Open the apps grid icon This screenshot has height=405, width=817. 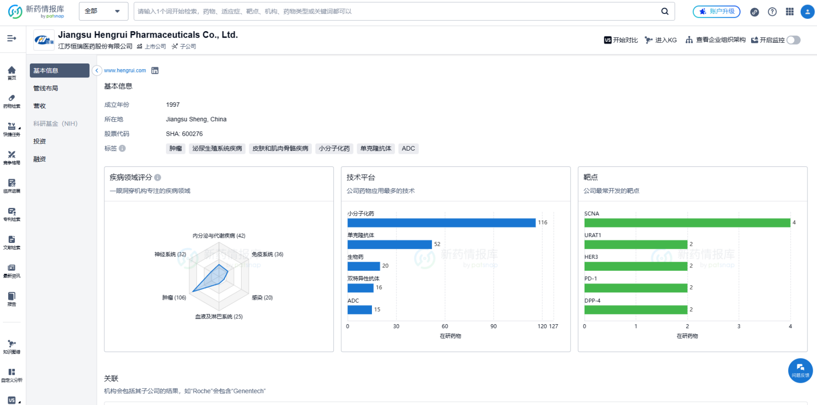[790, 12]
